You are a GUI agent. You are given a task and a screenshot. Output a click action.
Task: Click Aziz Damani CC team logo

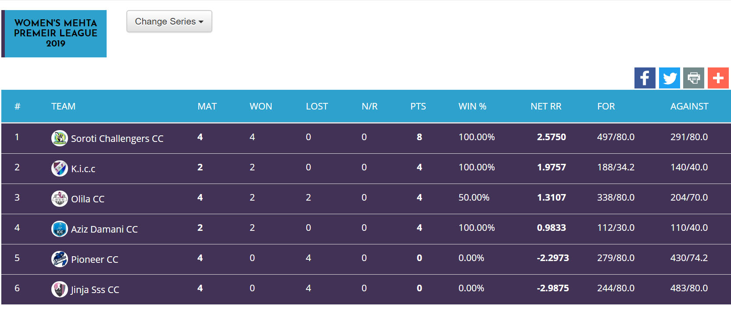[59, 229]
